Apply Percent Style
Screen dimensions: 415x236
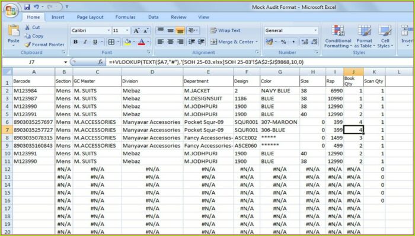[x=283, y=42]
